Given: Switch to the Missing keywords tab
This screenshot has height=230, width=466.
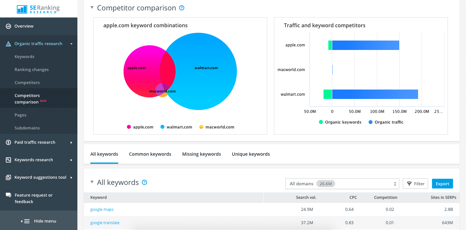Looking at the screenshot, I should [x=201, y=154].
